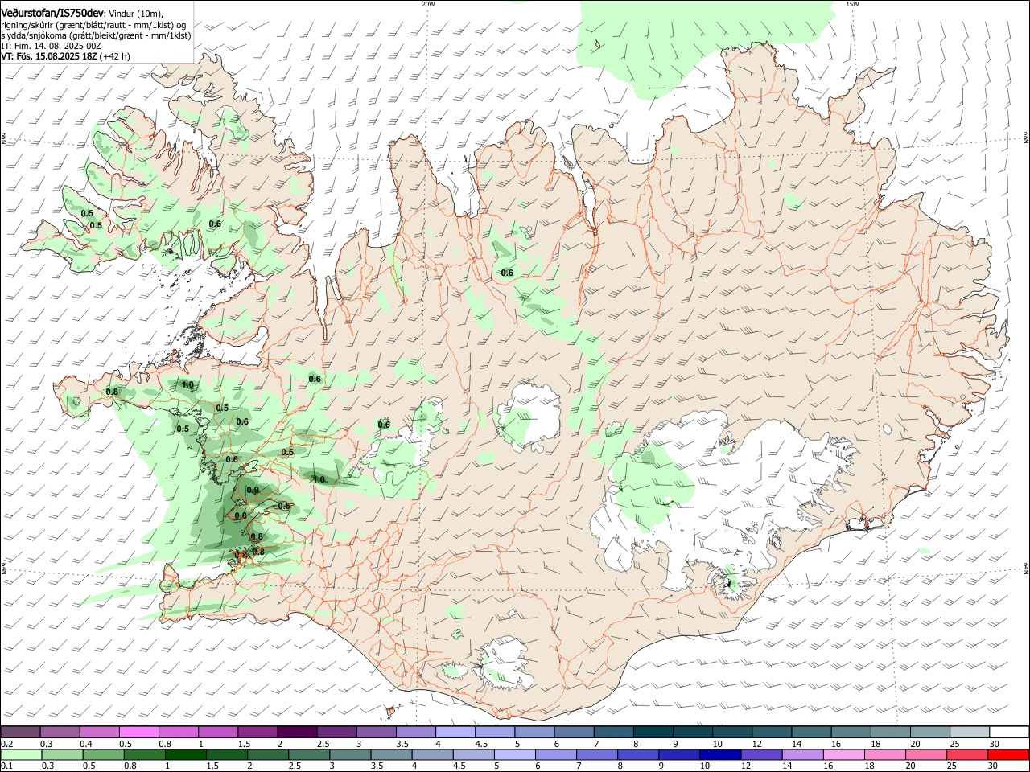Viewport: 1030px width, 772px height.
Task: Select the bright pink 0.5–0.8 snow swatch
Action: [140, 733]
